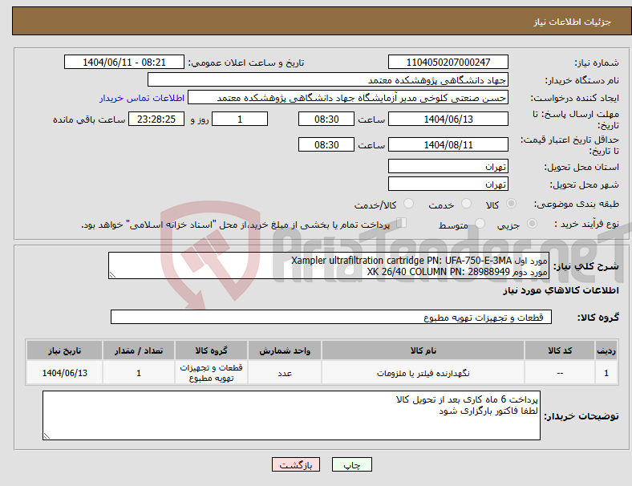Click the resize handle of description text area

click(112, 275)
